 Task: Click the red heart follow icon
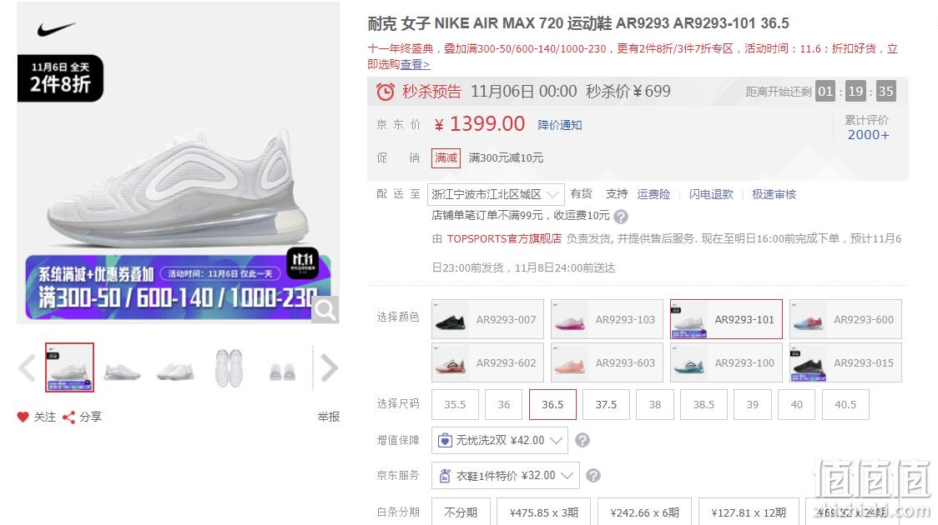tap(23, 417)
